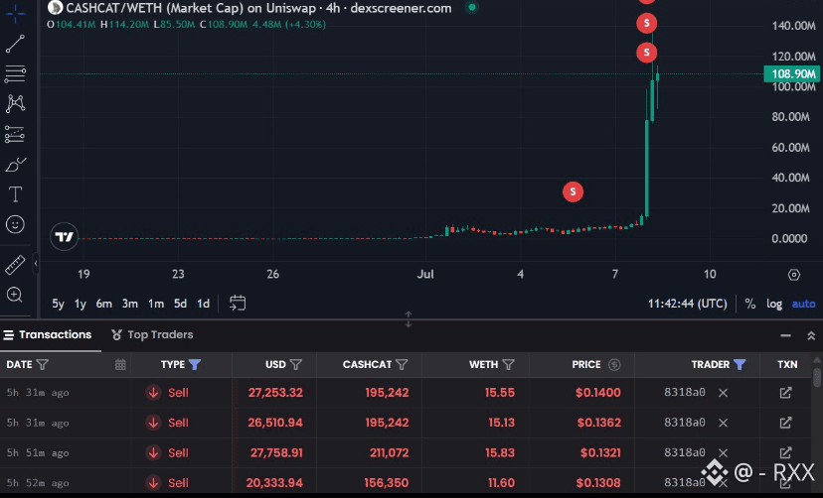823x498 pixels.
Task: Click trader 8318a0 on the $0.1400 row
Action: pos(685,392)
